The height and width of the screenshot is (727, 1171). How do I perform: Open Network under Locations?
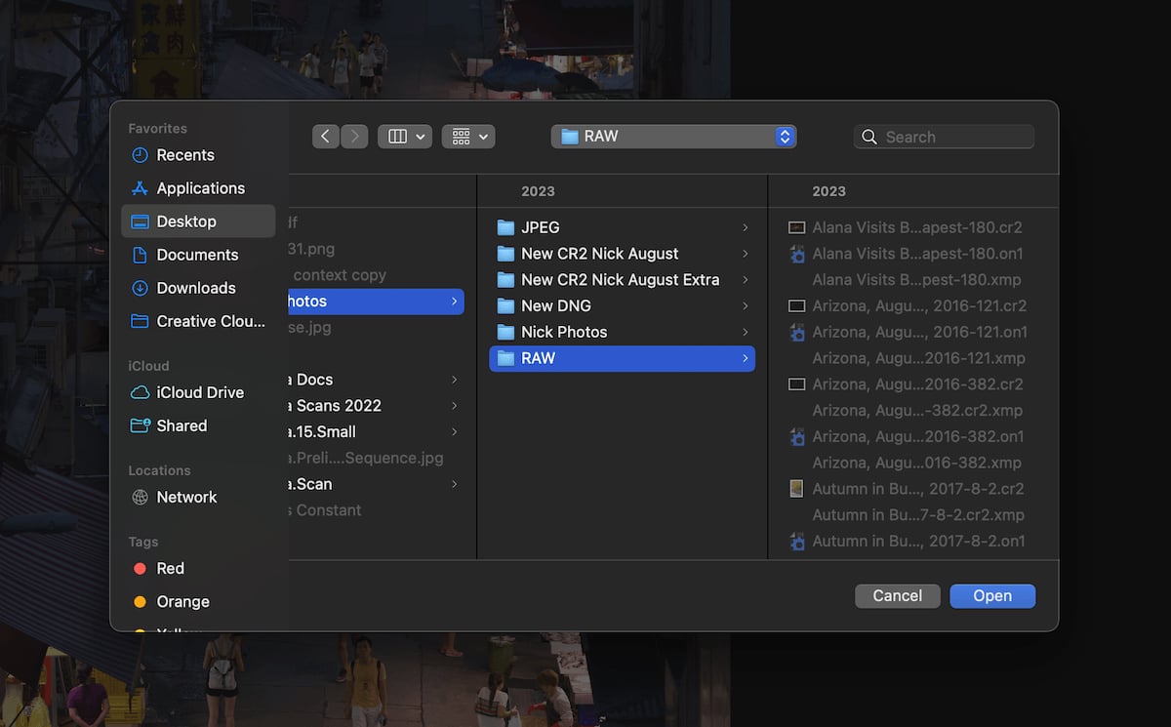[186, 497]
